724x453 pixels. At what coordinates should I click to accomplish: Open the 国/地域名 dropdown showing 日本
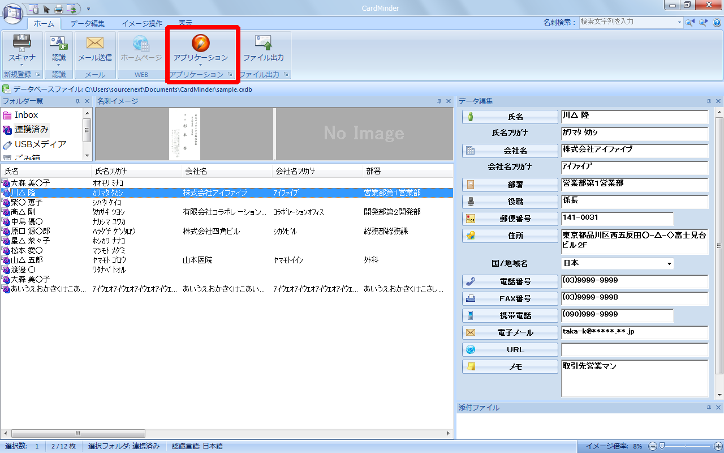[618, 263]
